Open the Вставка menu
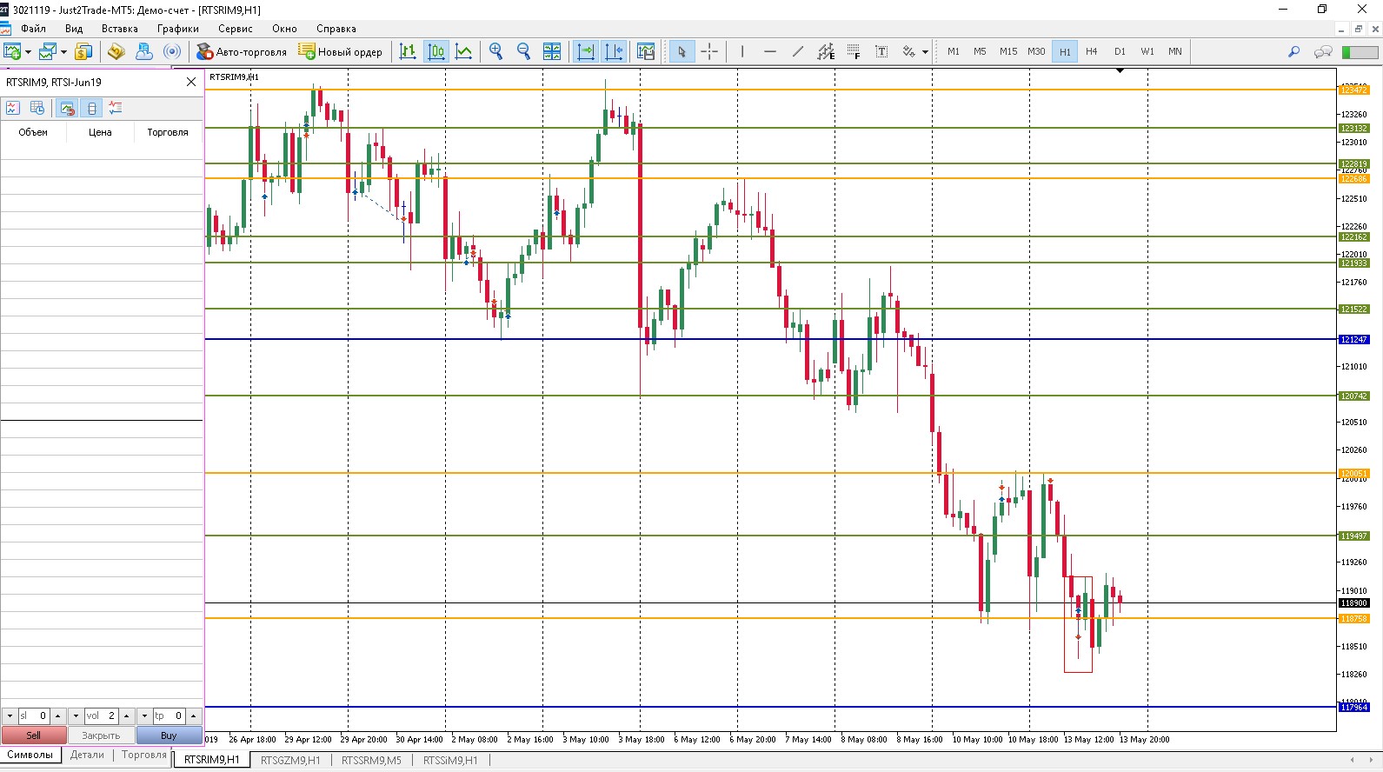 [x=120, y=29]
